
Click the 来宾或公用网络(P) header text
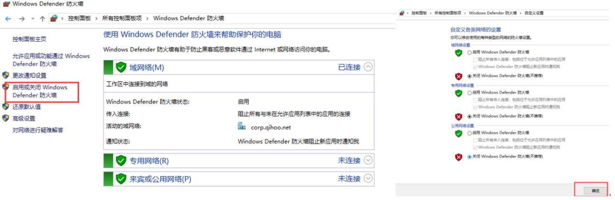pyautogui.click(x=160, y=179)
